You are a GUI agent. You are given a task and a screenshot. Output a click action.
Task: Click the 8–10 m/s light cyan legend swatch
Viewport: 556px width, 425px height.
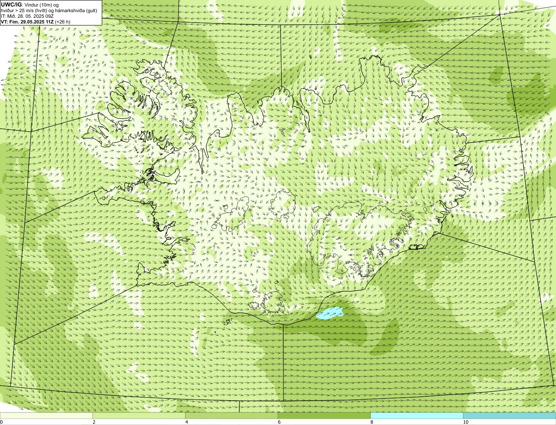(417, 415)
